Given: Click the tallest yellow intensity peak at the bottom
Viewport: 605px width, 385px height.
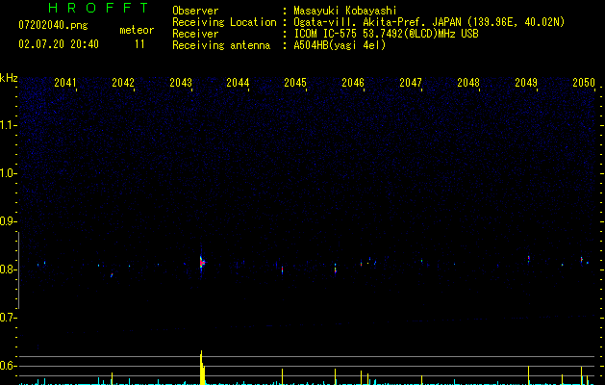Looking at the screenshot, I should coord(202,368).
